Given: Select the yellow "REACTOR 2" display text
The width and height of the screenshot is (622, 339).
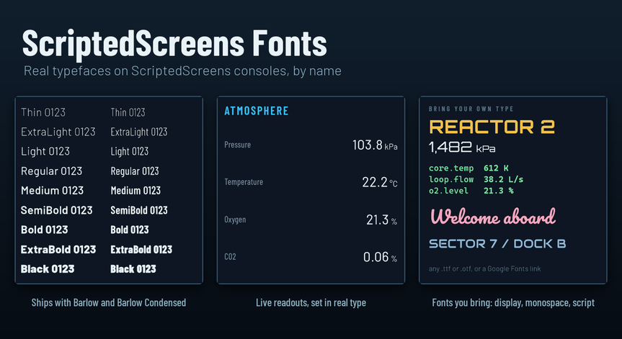Looking at the screenshot, I should pyautogui.click(x=492, y=127).
